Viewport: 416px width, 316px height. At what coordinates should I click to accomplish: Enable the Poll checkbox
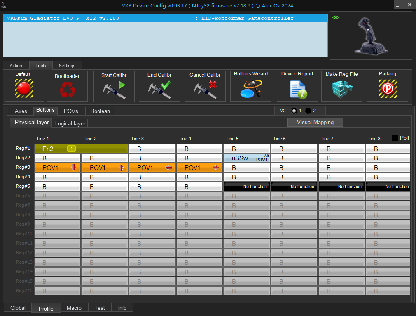(395, 138)
